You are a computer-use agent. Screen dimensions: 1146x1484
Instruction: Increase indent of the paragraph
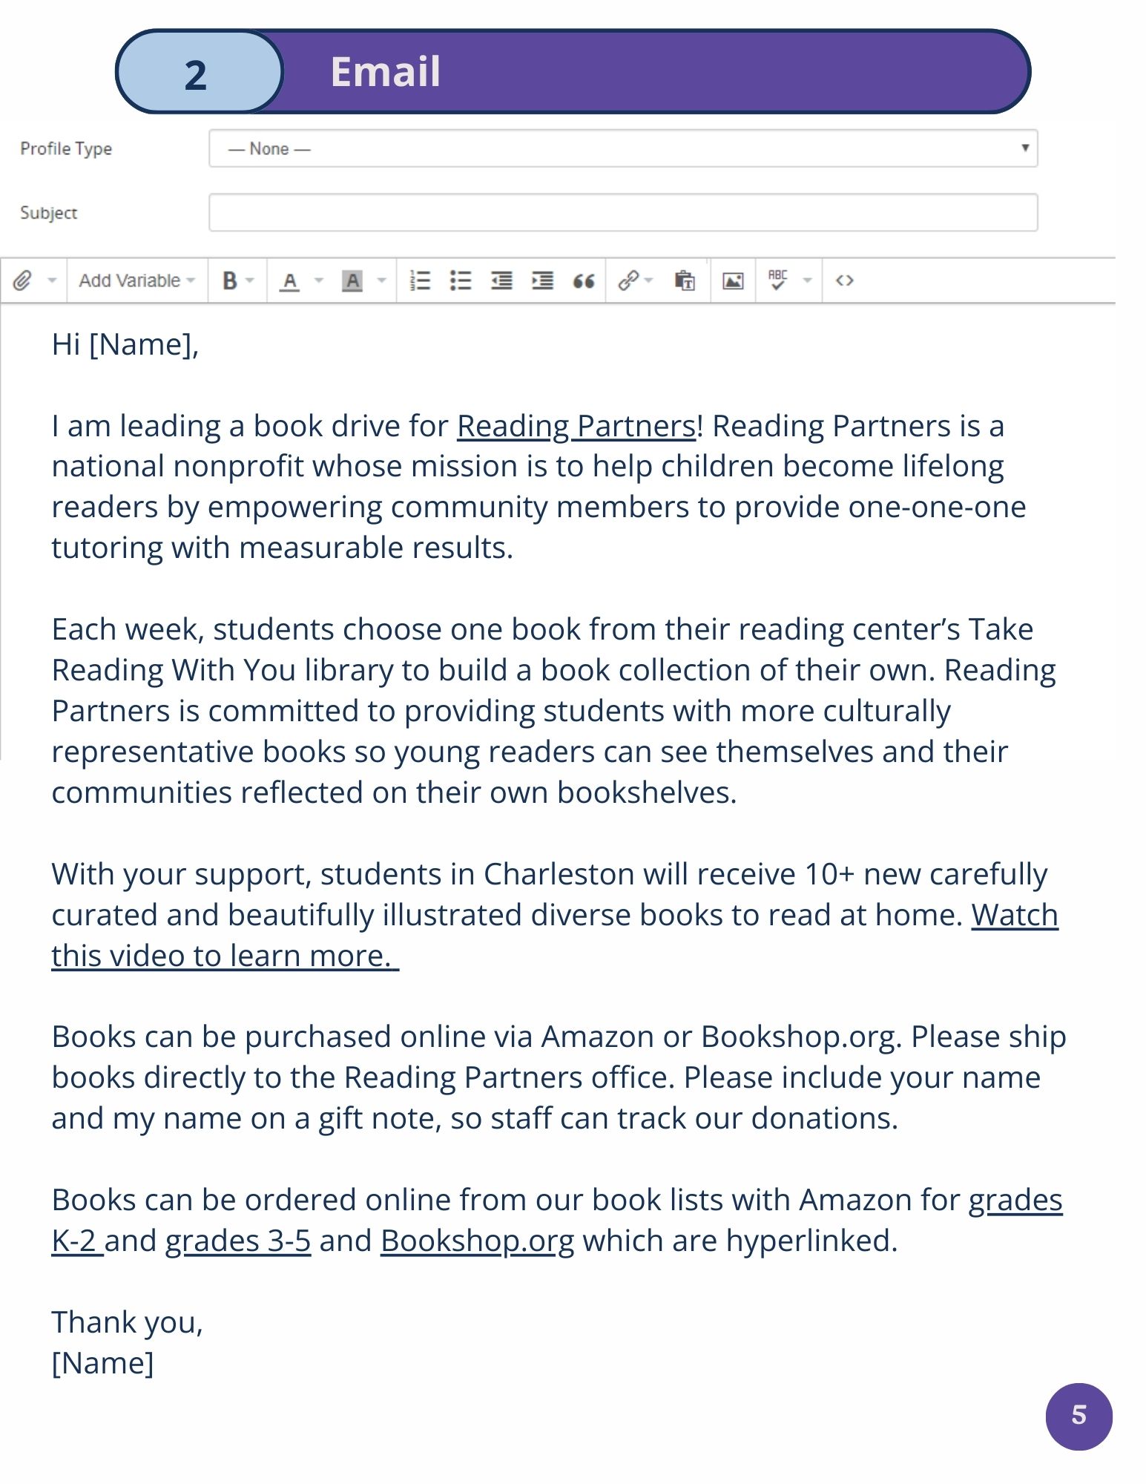click(x=542, y=280)
